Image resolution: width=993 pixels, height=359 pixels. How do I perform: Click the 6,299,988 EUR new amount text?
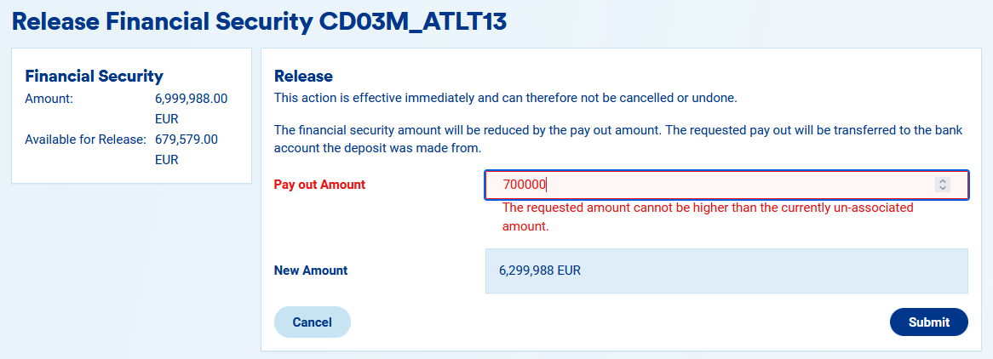point(540,271)
